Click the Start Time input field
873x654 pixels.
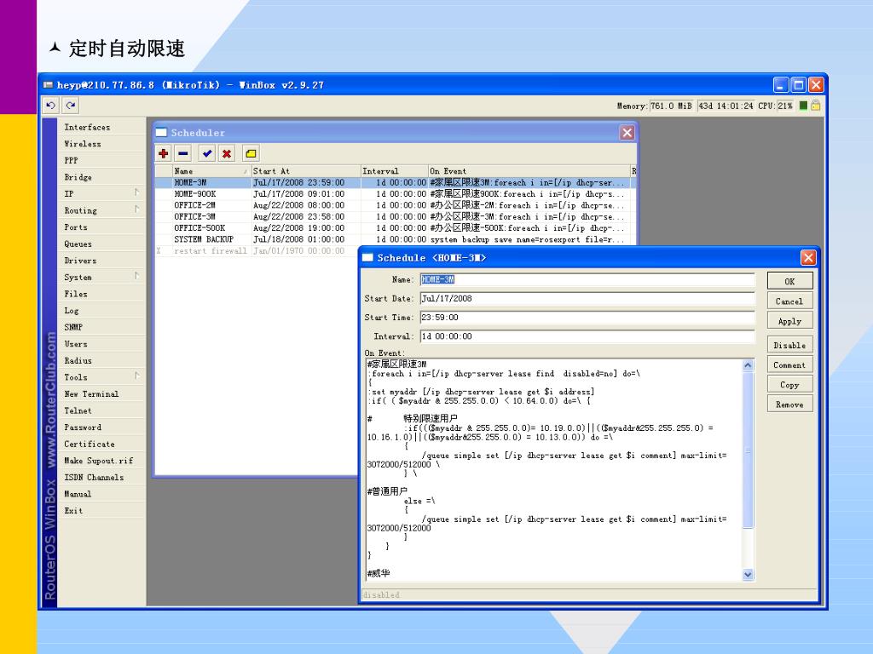[x=587, y=318]
